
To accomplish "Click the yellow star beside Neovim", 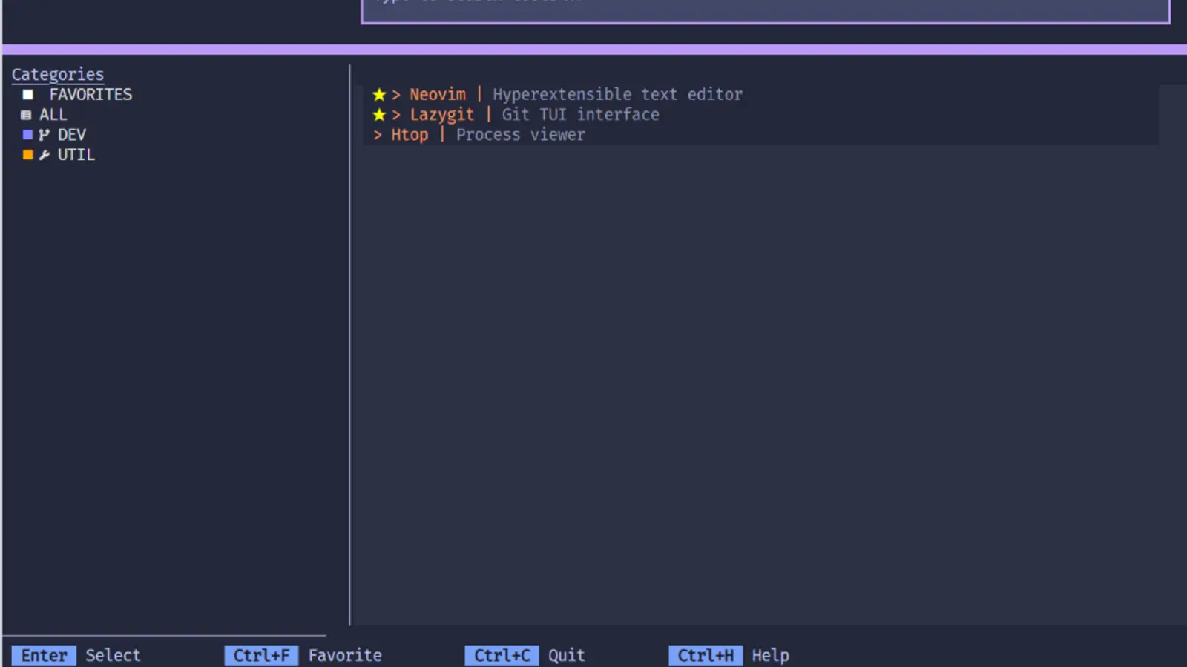I will point(379,95).
